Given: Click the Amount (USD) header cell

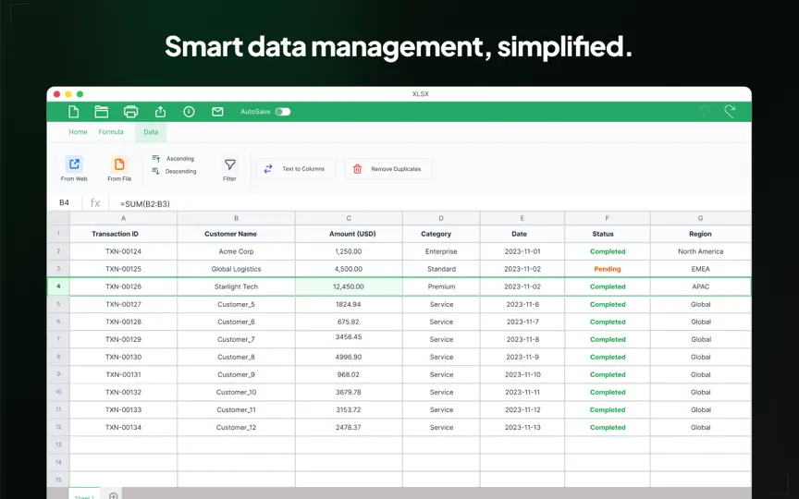Looking at the screenshot, I should click(349, 234).
